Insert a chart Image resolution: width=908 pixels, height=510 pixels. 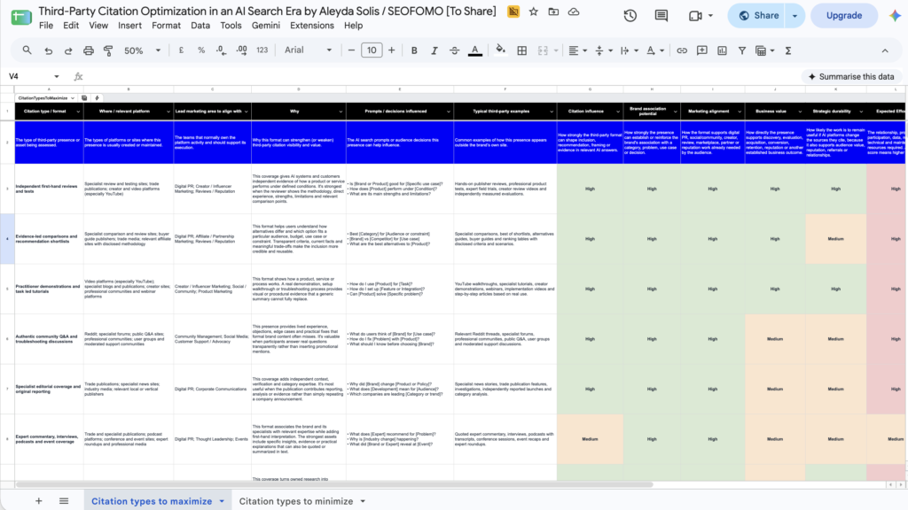pos(722,50)
